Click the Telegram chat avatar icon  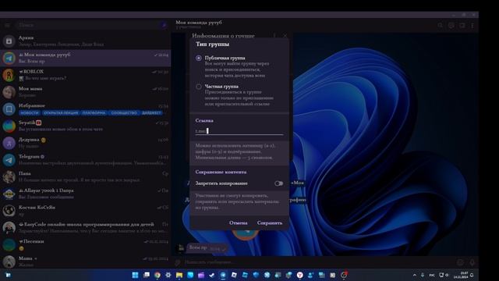(9, 160)
